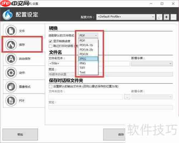Click the 保存 save button at bottom

coord(114,134)
